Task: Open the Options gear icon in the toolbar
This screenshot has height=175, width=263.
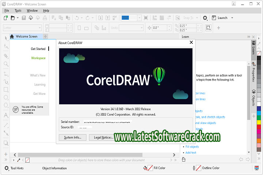Action: [205, 18]
